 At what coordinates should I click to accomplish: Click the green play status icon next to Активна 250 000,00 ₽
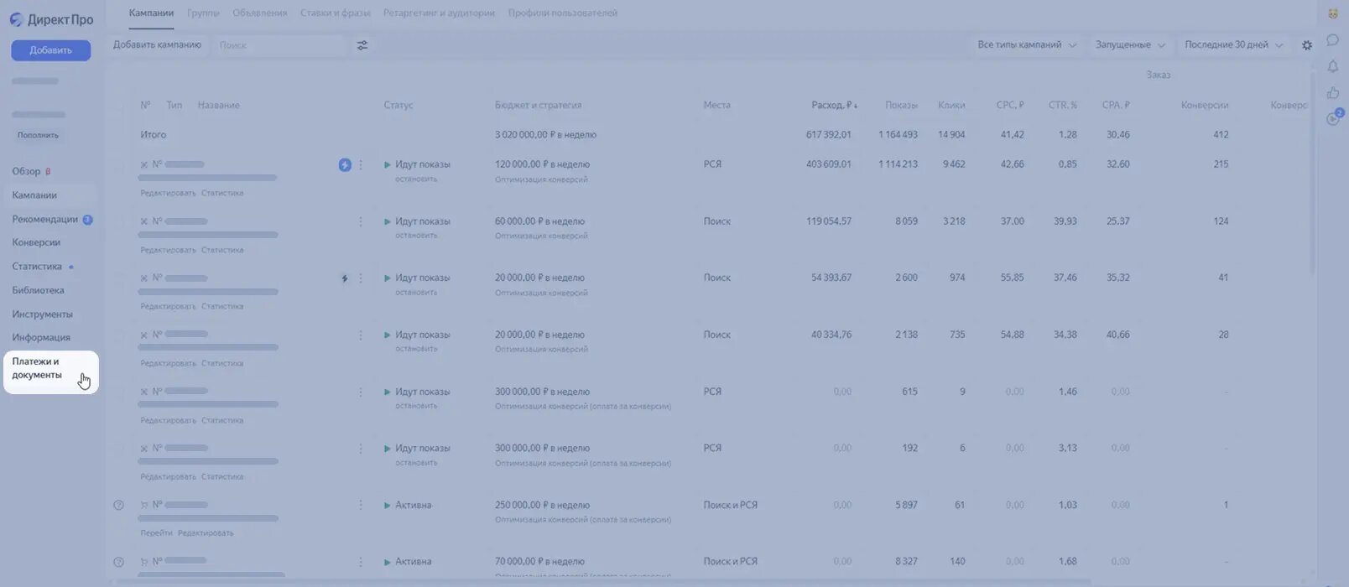coord(387,506)
